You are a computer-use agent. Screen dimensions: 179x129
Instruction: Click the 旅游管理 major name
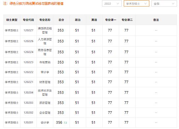point(45,103)
